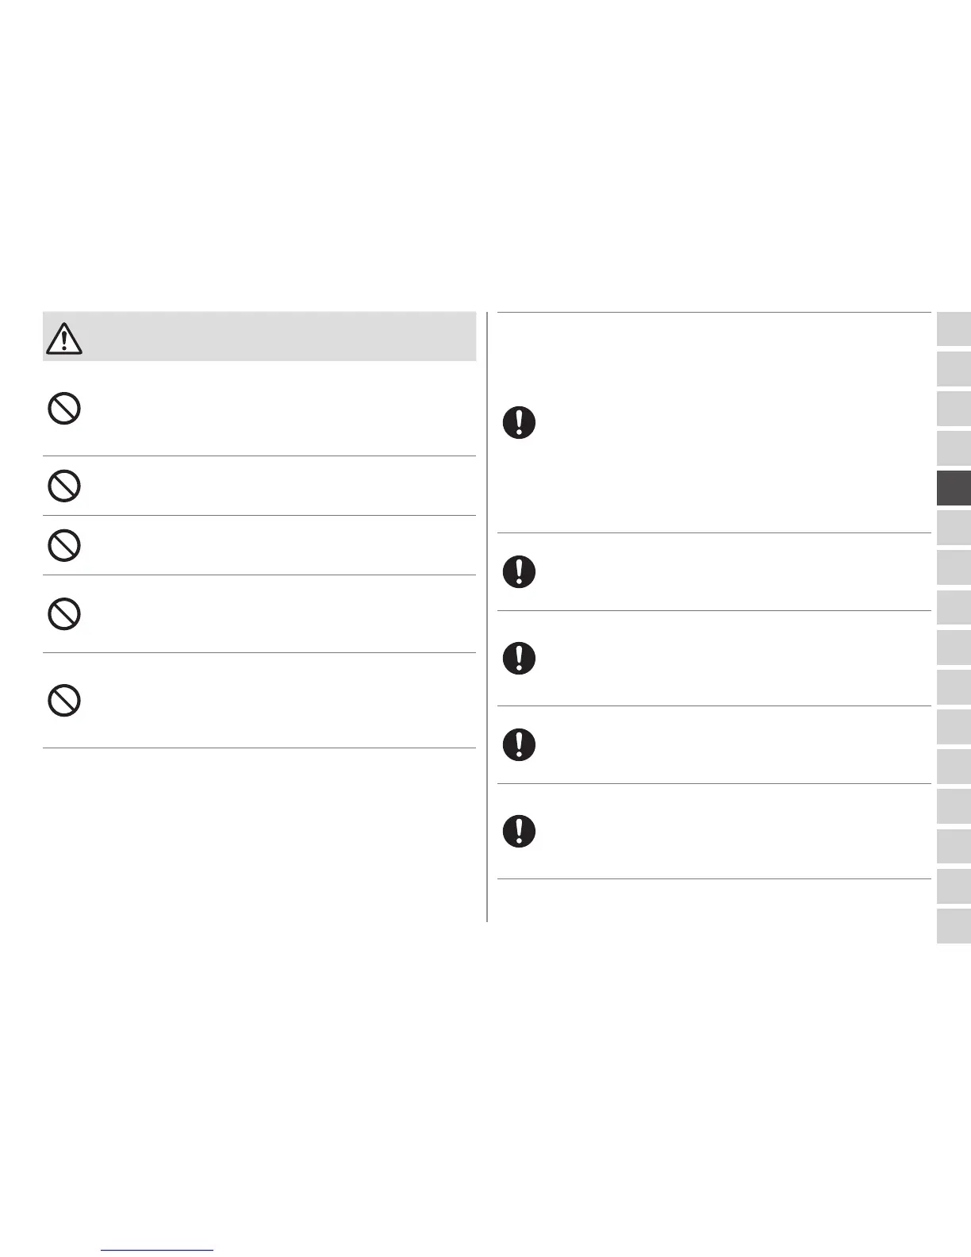This screenshot has width=971, height=1257.
Task: Click the second prohibition icon from top
Action: pos(64,485)
